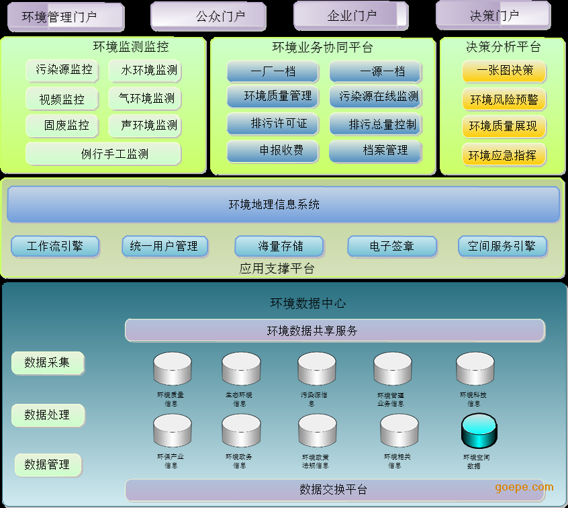Click the 环境科技信息 database cylinder

(475, 368)
